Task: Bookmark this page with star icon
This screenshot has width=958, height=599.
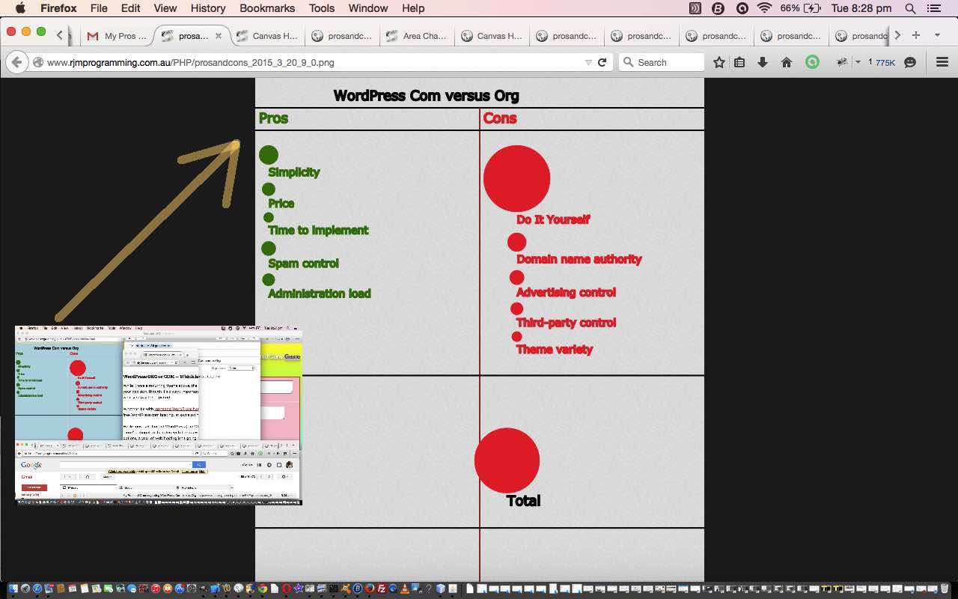Action: pos(719,62)
